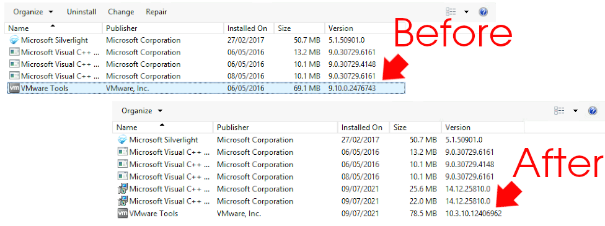Expand the view options arrow in the Before panel
Screen dimensions: 605x226
coord(466,12)
